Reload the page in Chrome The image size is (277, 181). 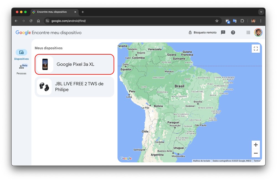31,21
